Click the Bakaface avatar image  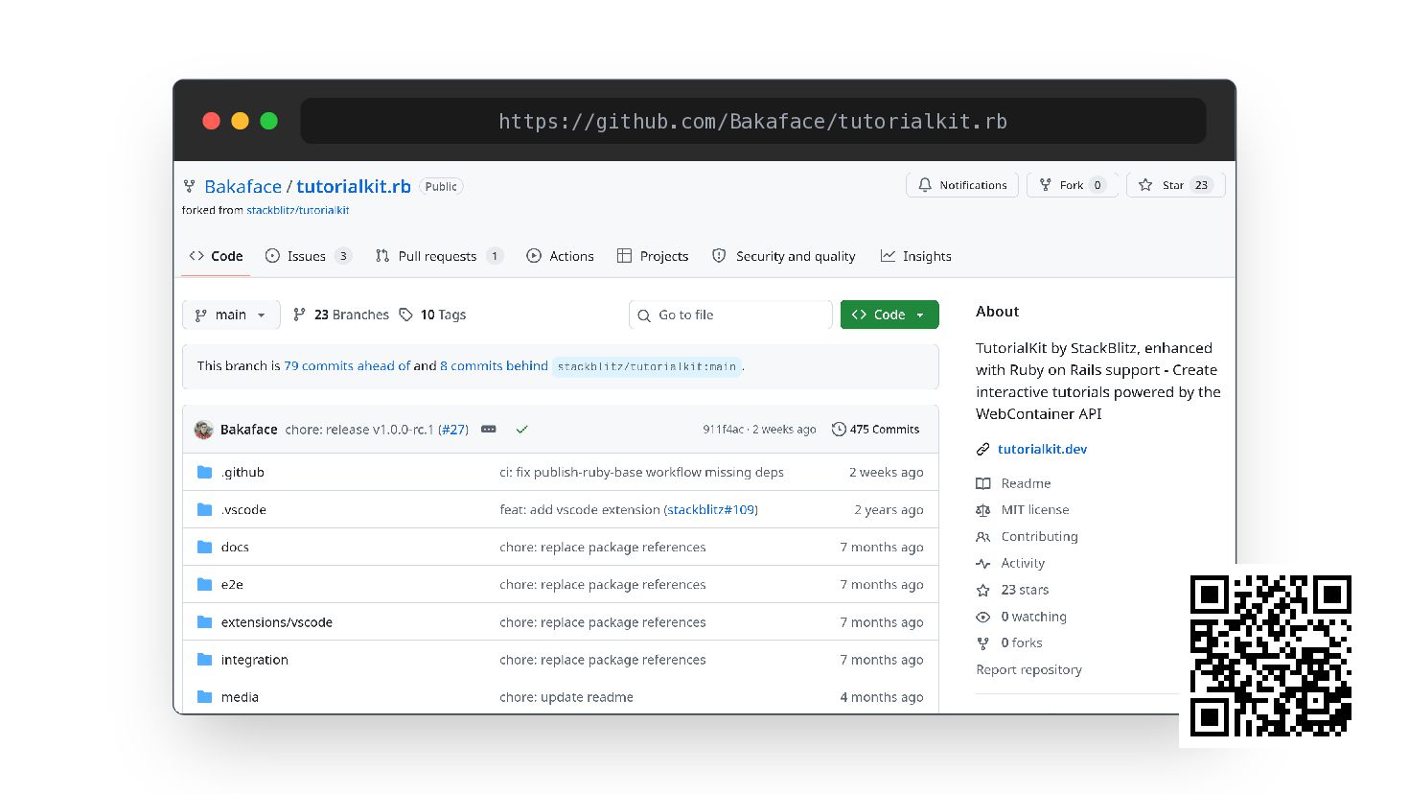[x=203, y=430]
